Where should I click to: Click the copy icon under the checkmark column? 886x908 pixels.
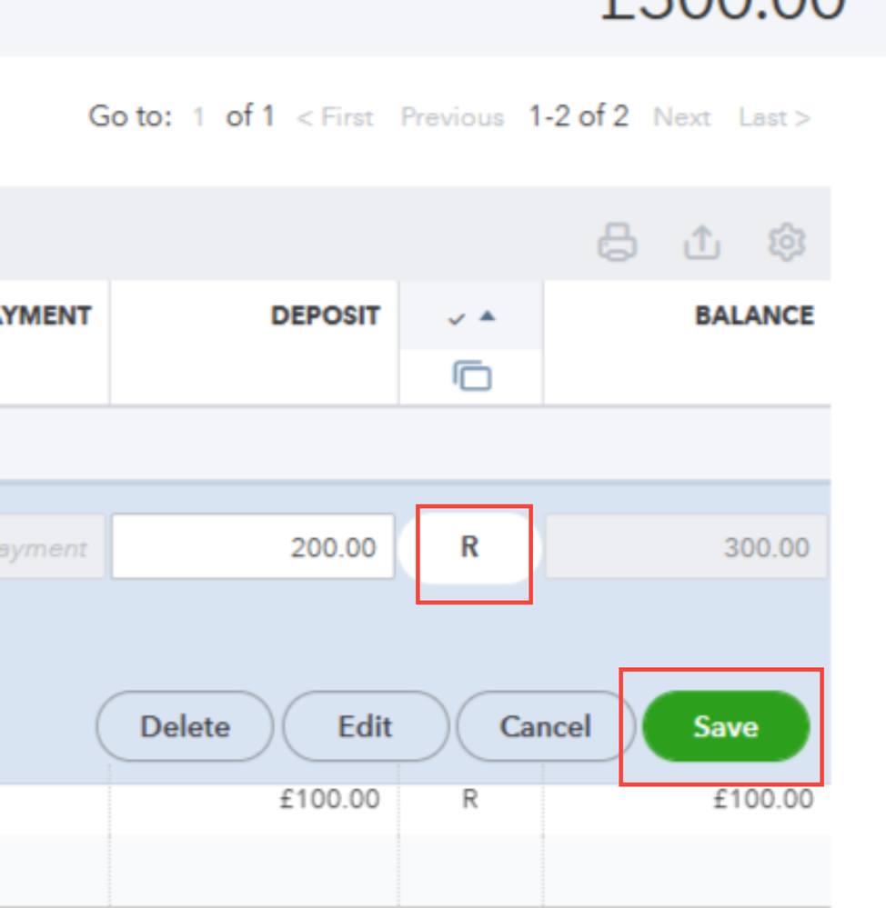[x=471, y=375]
